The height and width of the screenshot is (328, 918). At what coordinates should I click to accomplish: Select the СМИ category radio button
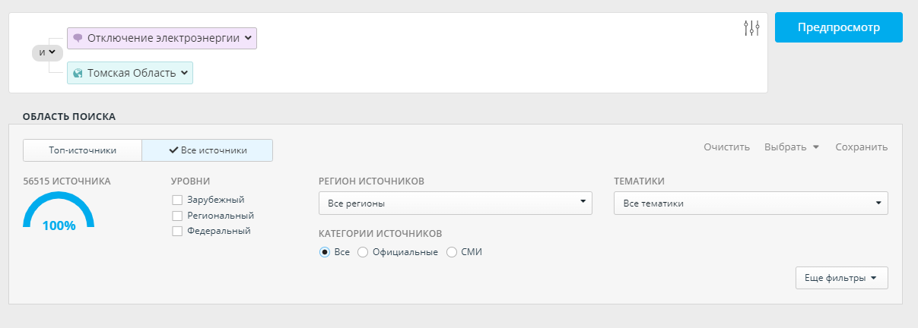[x=452, y=252]
